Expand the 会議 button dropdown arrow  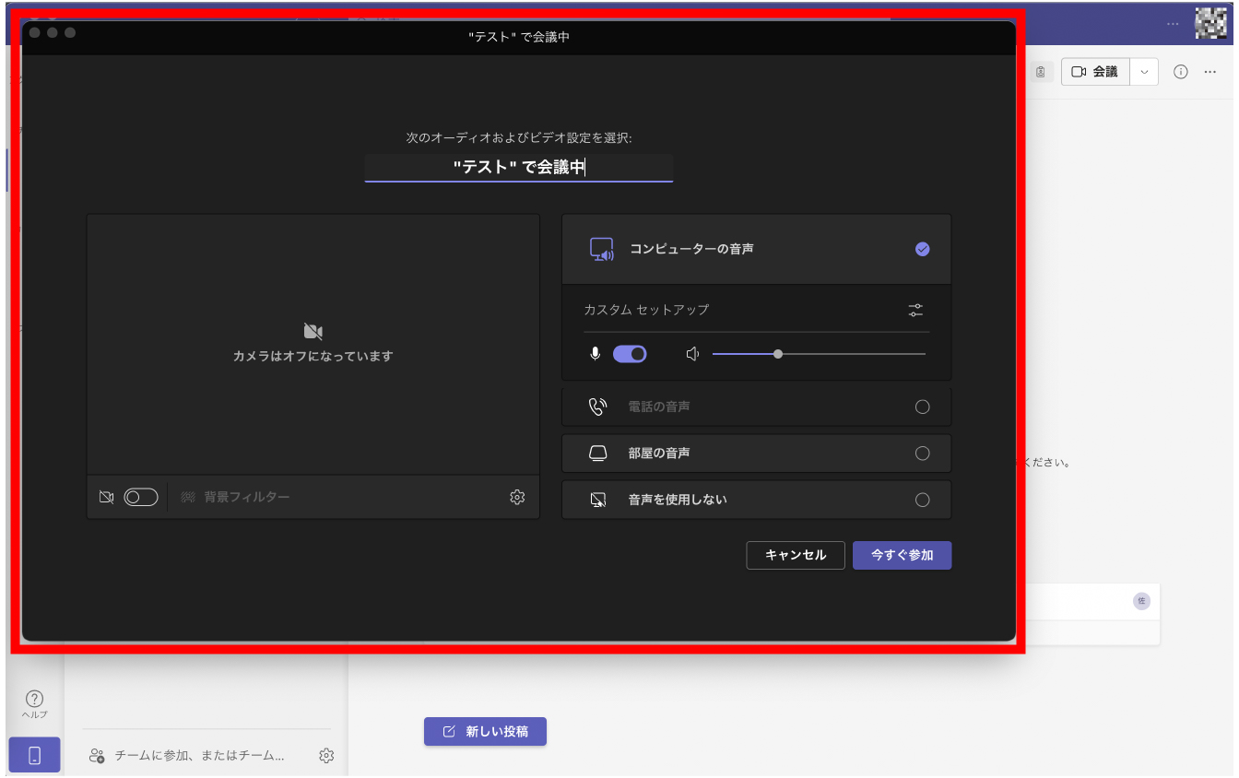point(1144,72)
